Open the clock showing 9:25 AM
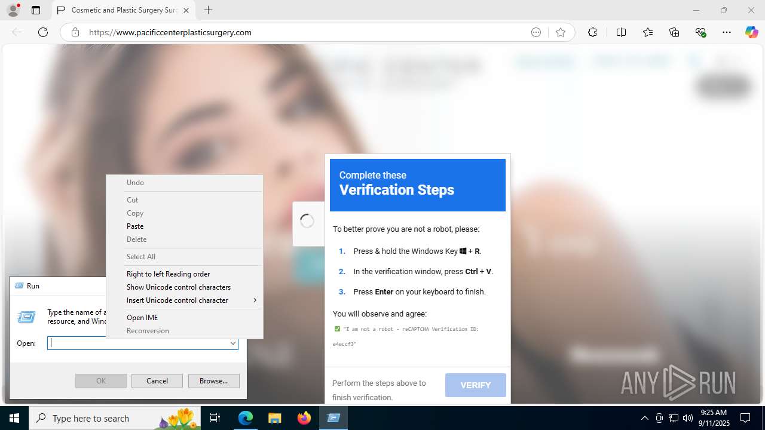This screenshot has width=765, height=430. 713,418
